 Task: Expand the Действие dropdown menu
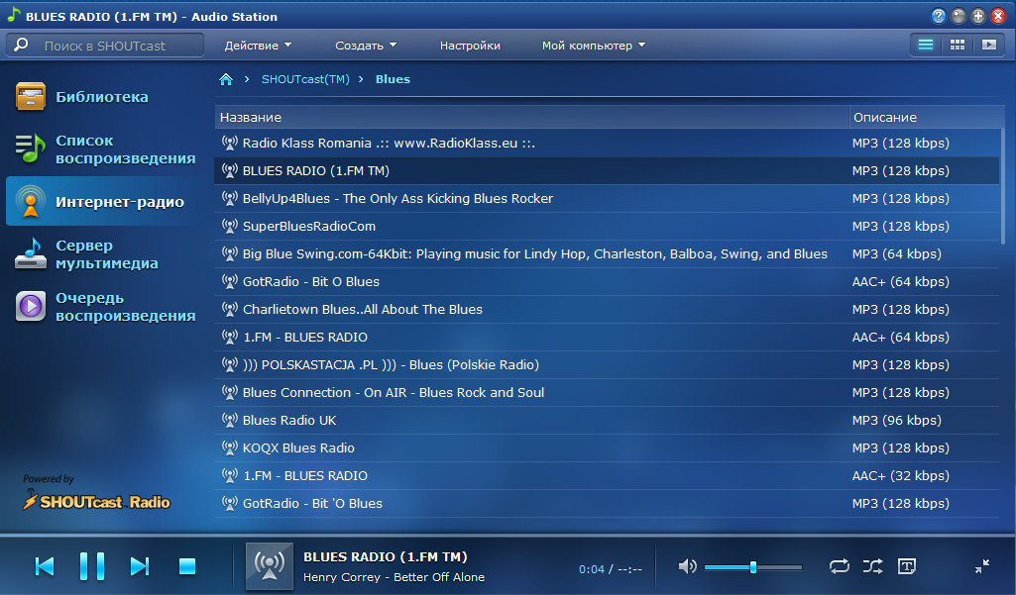(258, 46)
